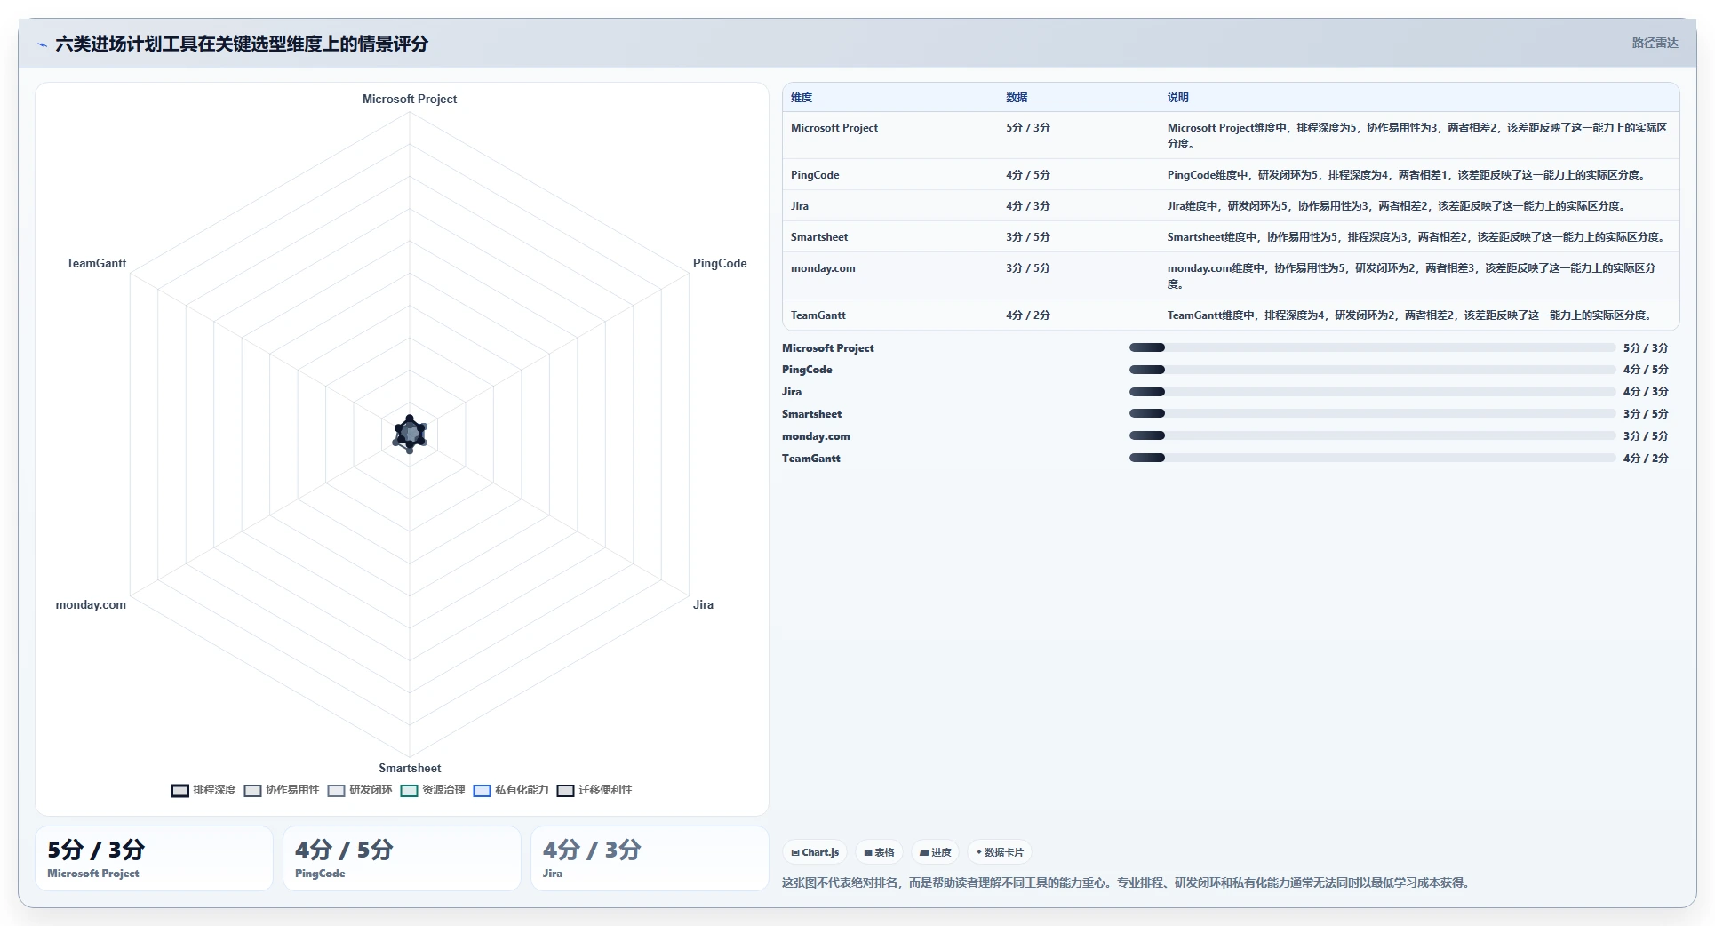
Task: Click the TeamGantt axis label on the radar chart
Action: [96, 263]
